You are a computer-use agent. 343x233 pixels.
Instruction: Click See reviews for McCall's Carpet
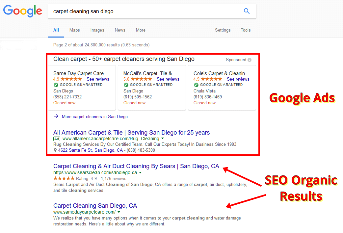pyautogui.click(x=168, y=79)
